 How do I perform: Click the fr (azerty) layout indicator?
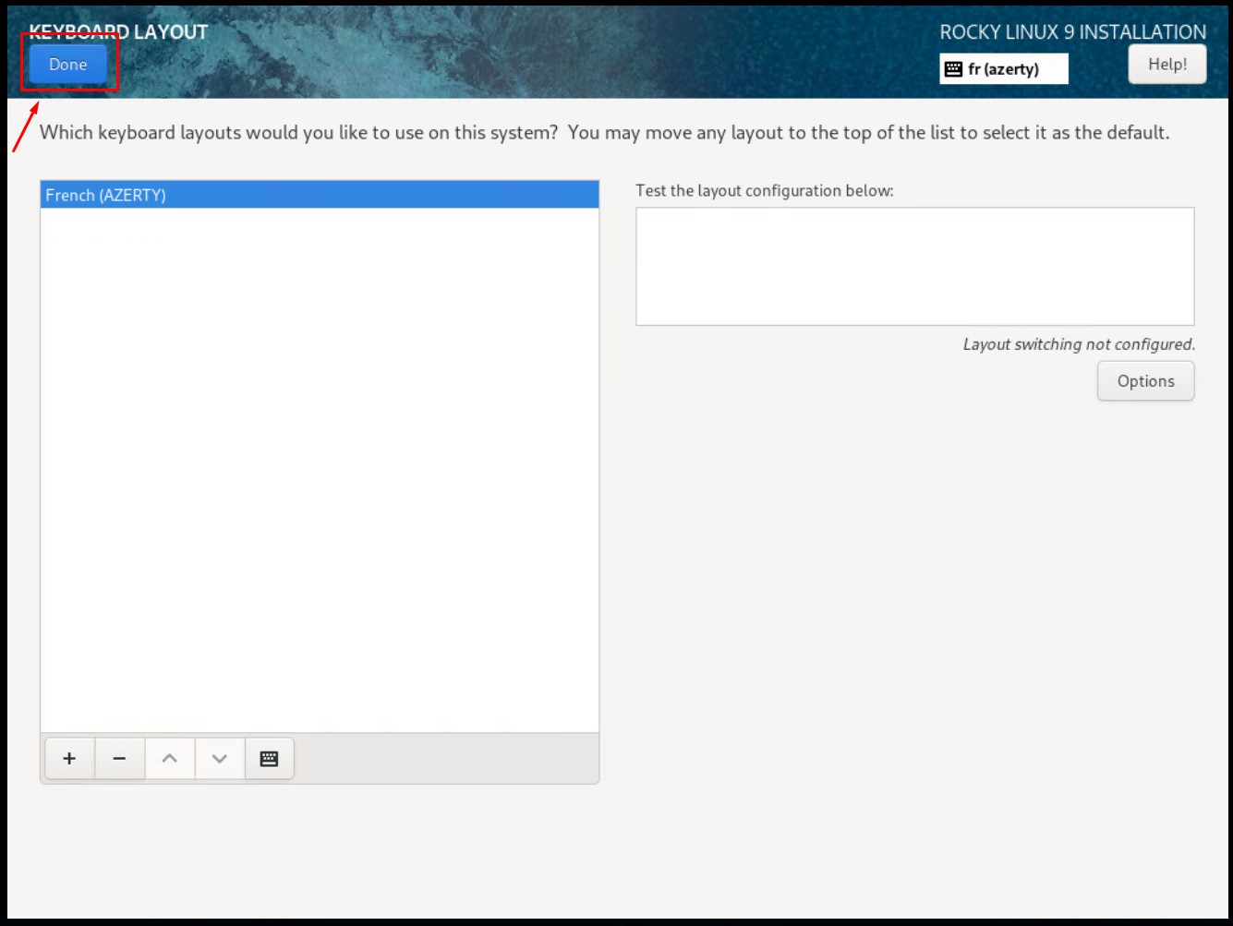[x=1004, y=69]
